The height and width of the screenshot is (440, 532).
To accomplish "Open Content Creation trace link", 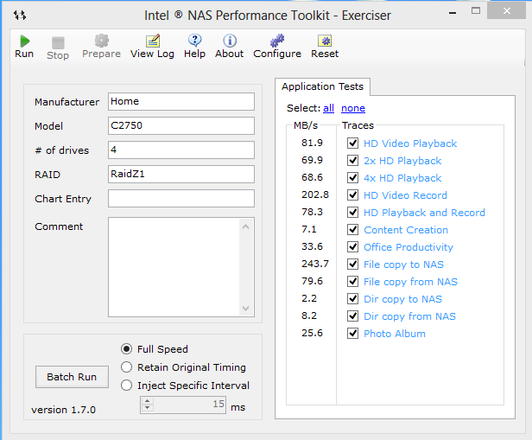I will (406, 230).
